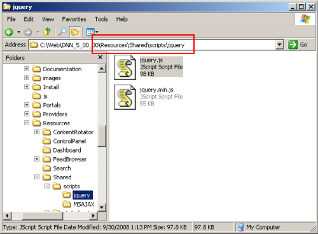Select the Documentation folder icon

36,69
